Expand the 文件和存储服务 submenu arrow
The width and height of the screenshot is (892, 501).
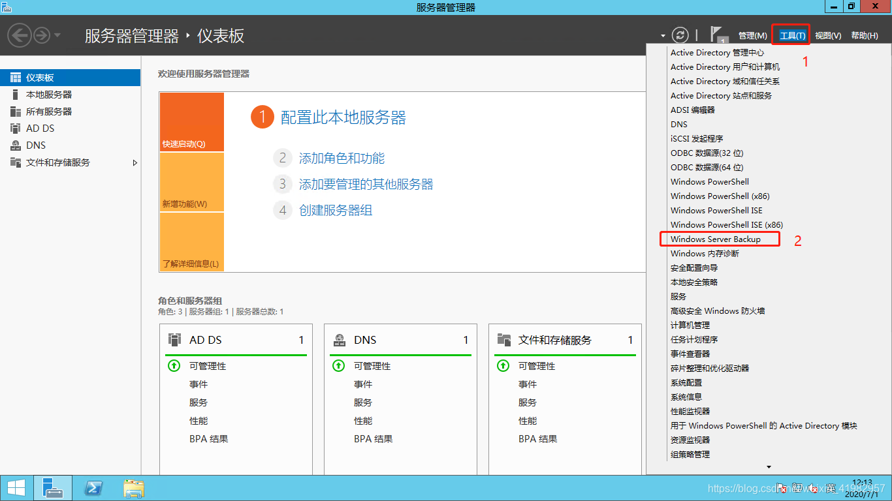point(135,162)
